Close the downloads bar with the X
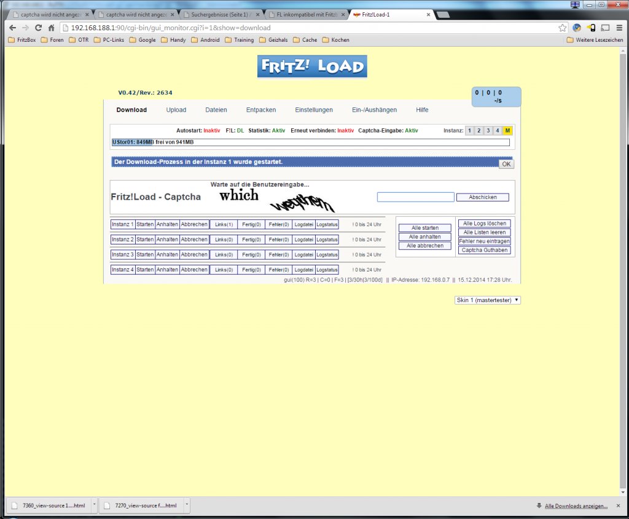 coord(618,505)
